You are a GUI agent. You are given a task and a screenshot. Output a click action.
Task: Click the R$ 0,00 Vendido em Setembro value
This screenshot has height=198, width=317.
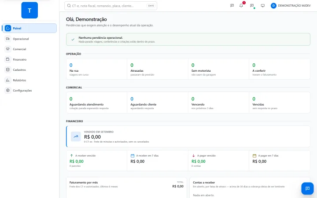coord(92,137)
